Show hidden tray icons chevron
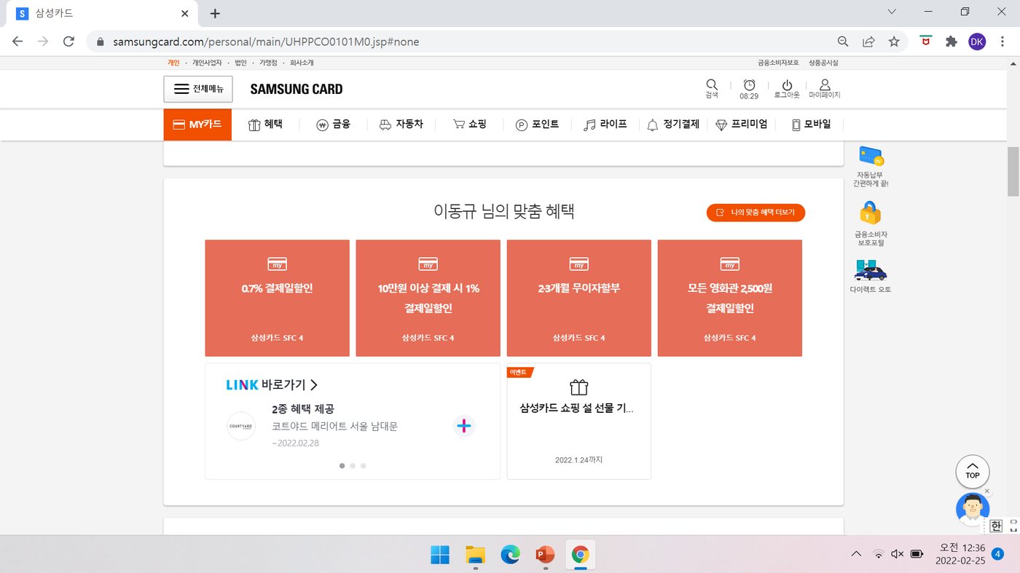1020x573 pixels. [x=856, y=554]
